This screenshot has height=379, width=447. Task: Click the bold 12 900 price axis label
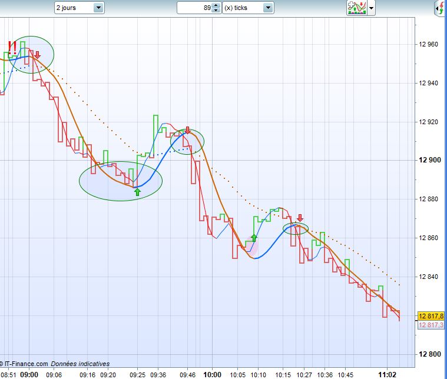429,160
